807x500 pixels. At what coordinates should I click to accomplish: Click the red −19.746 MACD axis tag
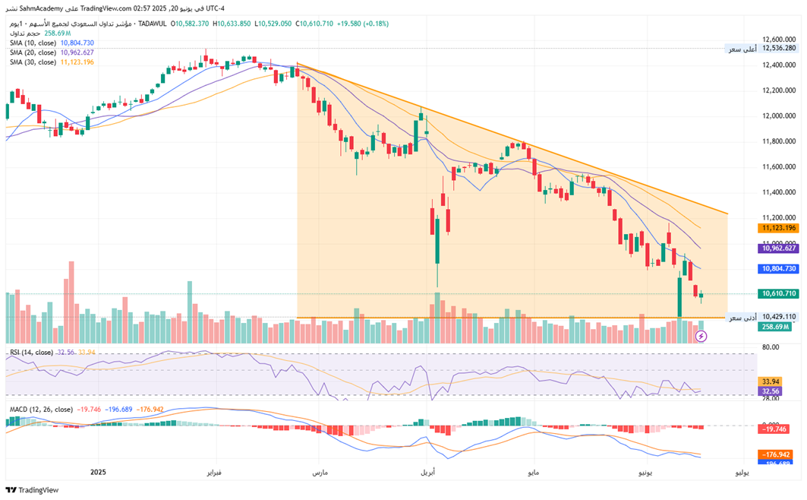(774, 429)
